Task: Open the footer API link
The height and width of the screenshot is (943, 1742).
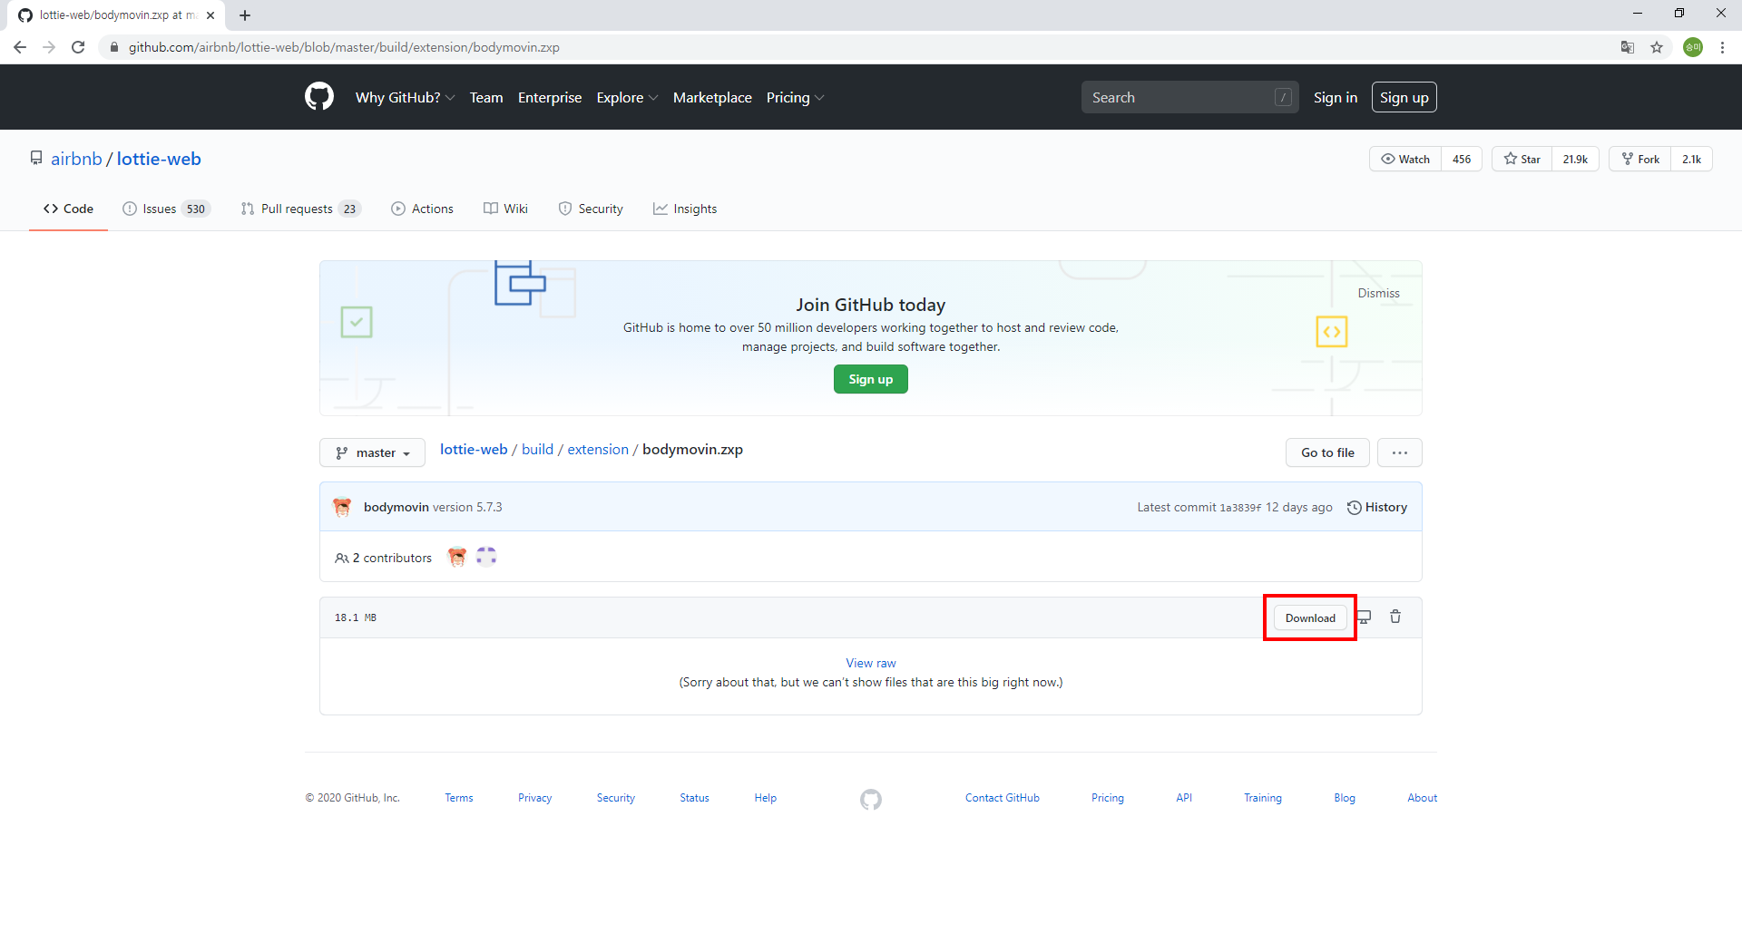Action: [x=1184, y=798]
